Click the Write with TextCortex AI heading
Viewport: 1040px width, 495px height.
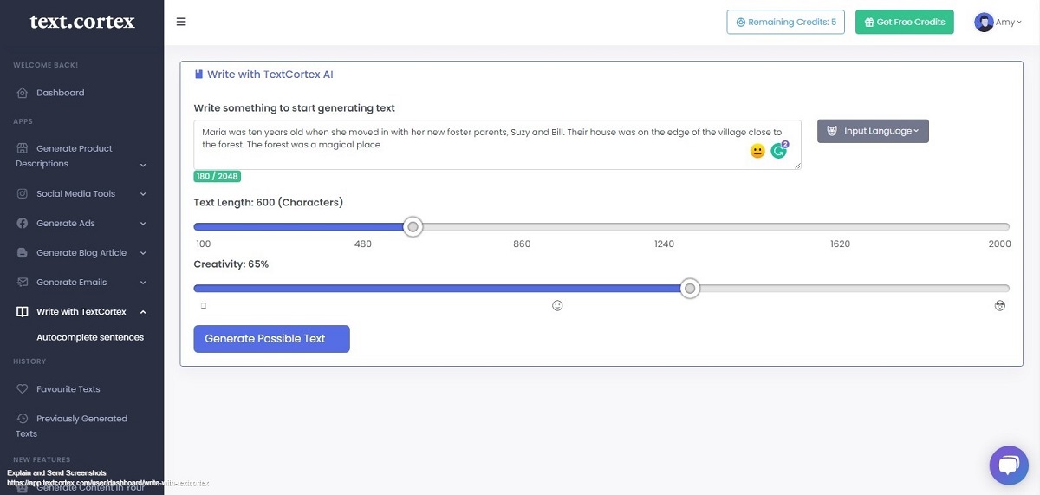(270, 75)
